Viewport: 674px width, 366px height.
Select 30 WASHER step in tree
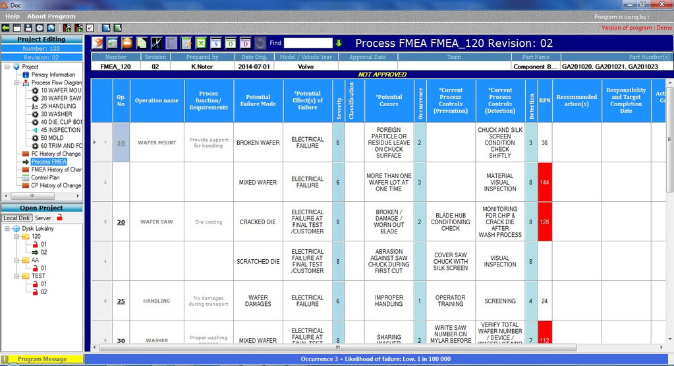point(56,114)
